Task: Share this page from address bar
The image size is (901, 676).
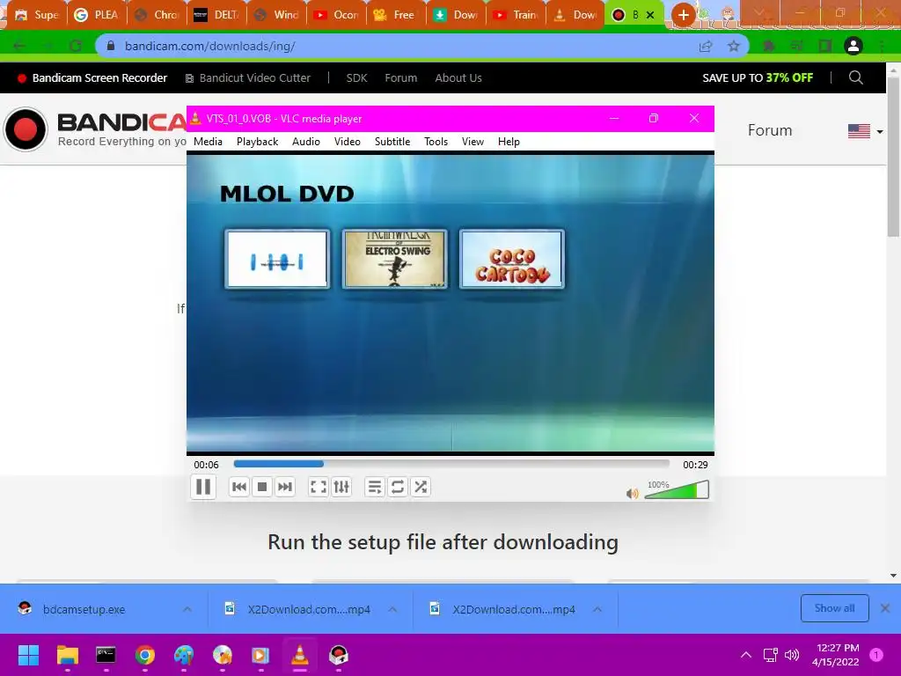Action: pyautogui.click(x=706, y=46)
